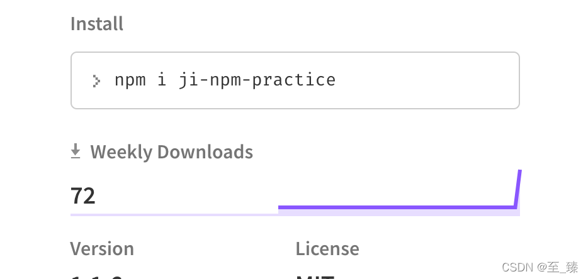Click the version number below Version
This screenshot has width=588, height=279.
[96, 277]
